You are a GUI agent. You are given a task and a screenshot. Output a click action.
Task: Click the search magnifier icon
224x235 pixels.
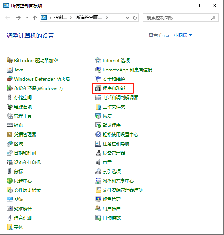coord(213,18)
